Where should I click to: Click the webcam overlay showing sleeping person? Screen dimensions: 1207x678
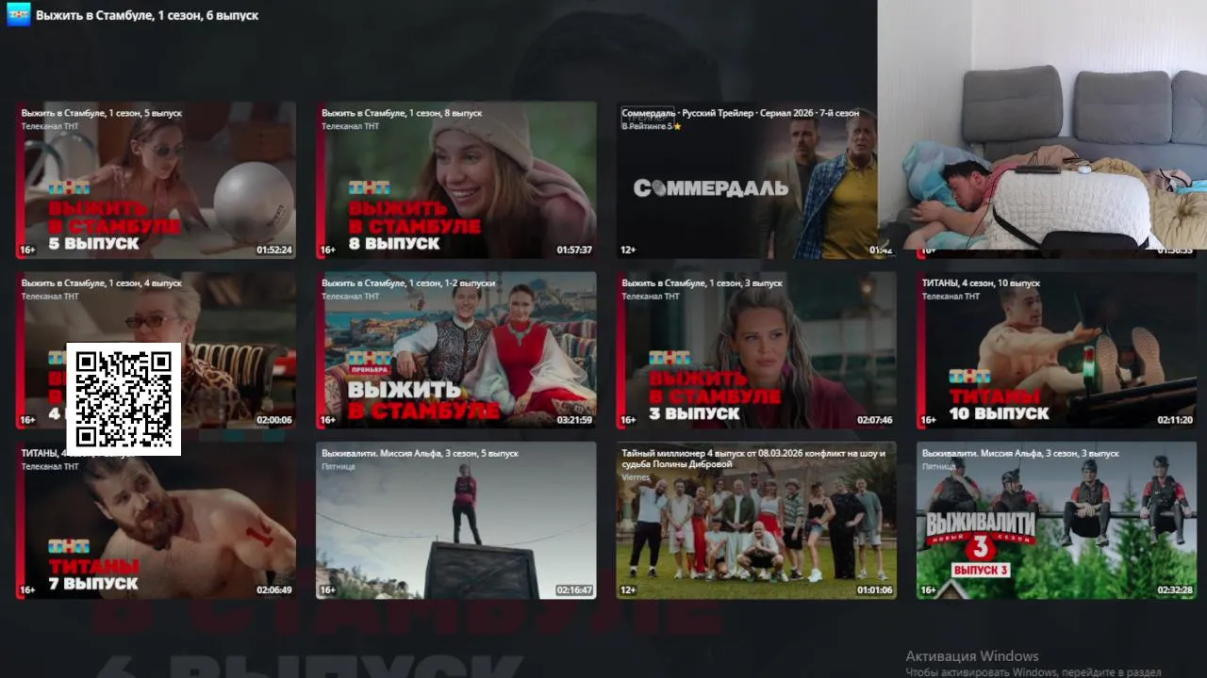click(x=1042, y=124)
